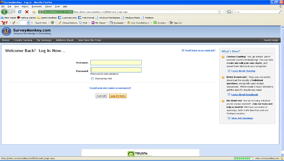284x161 pixels.
Task: Reload the current page
Action: tap(20, 12)
